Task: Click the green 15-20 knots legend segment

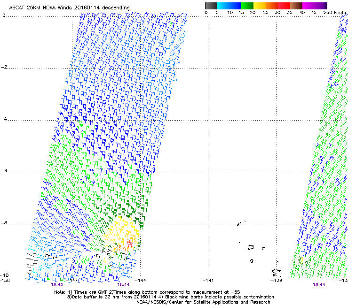Action: [247, 6]
